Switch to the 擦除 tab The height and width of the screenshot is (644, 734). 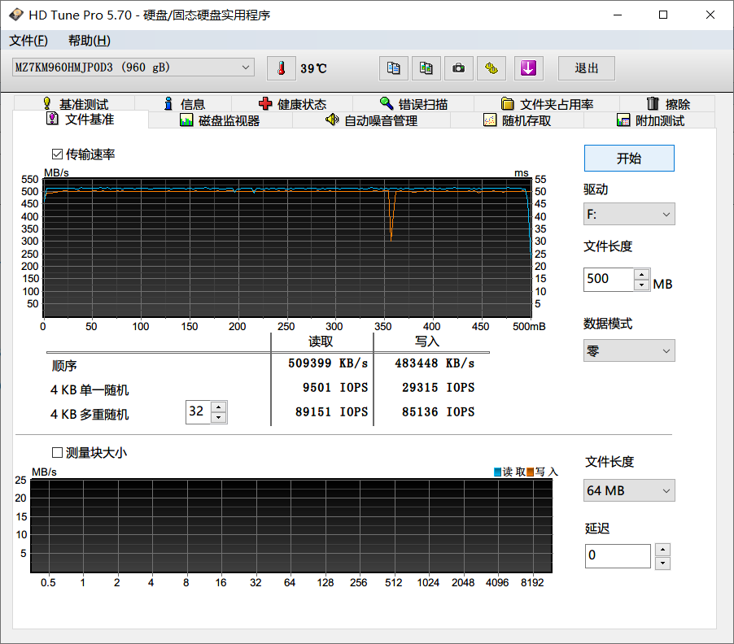(x=668, y=104)
